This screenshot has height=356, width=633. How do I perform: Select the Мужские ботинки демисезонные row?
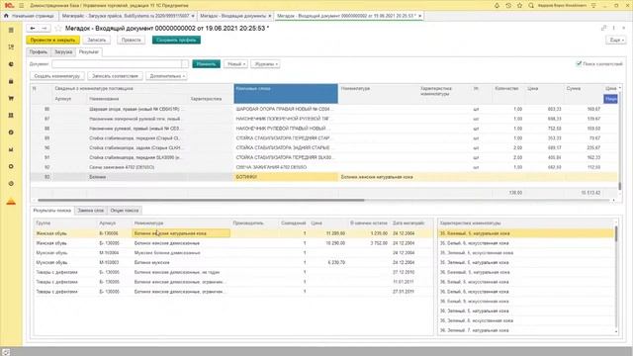coord(233,253)
